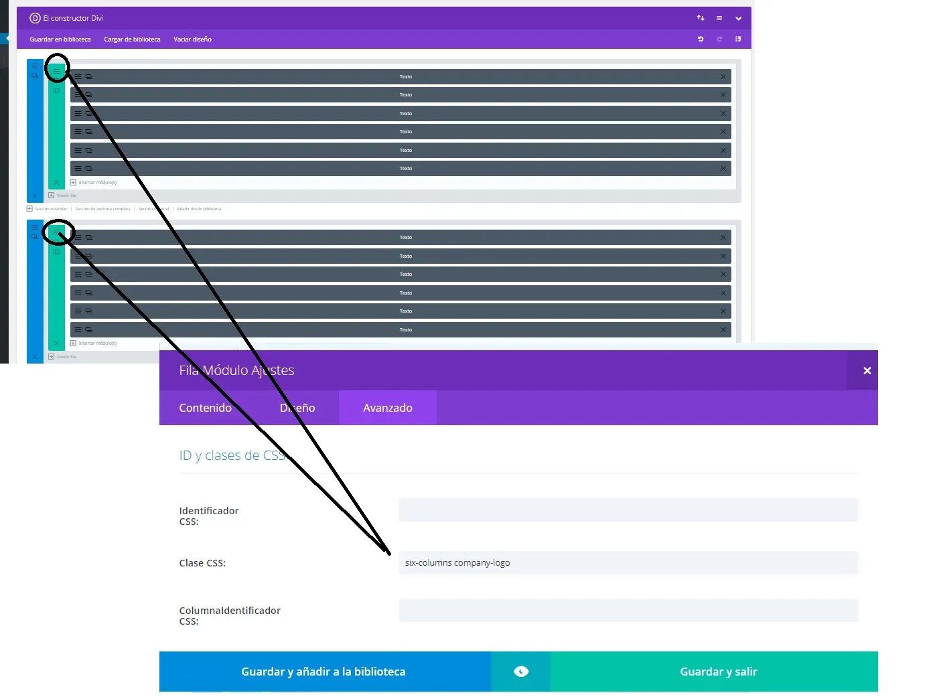The height and width of the screenshot is (699, 943).
Task: Expand Insertar módulo(s) in the first row
Action: pyautogui.click(x=94, y=183)
